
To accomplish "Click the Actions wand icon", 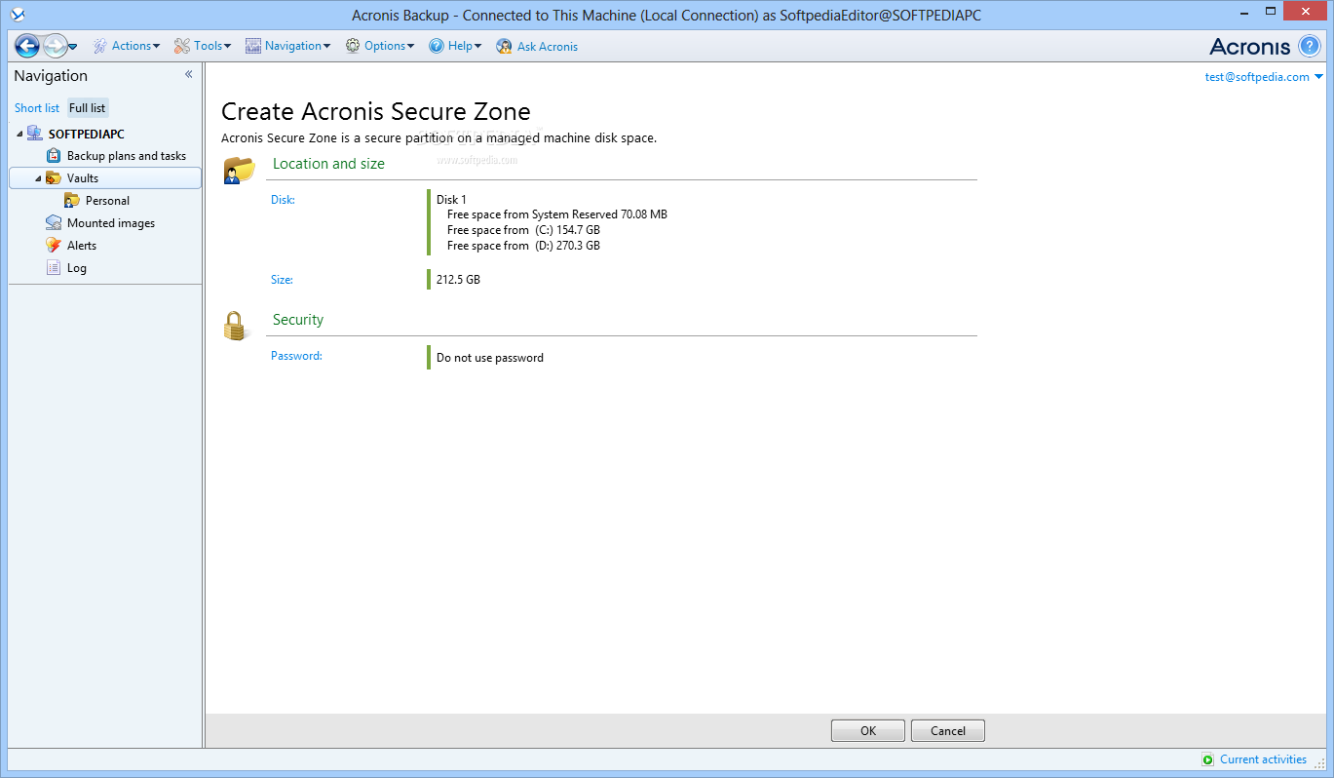I will pos(100,46).
